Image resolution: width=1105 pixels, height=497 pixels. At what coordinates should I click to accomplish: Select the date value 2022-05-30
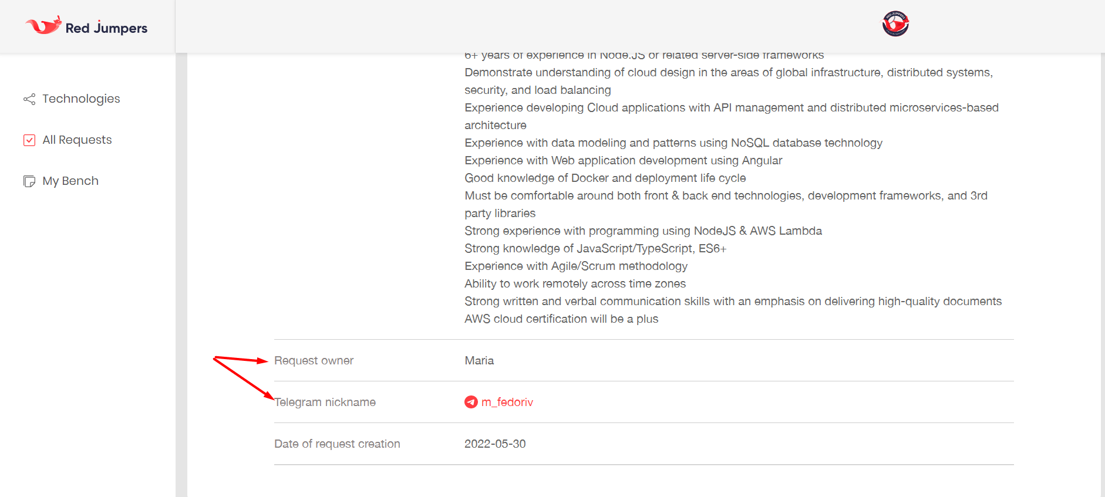[x=495, y=444]
